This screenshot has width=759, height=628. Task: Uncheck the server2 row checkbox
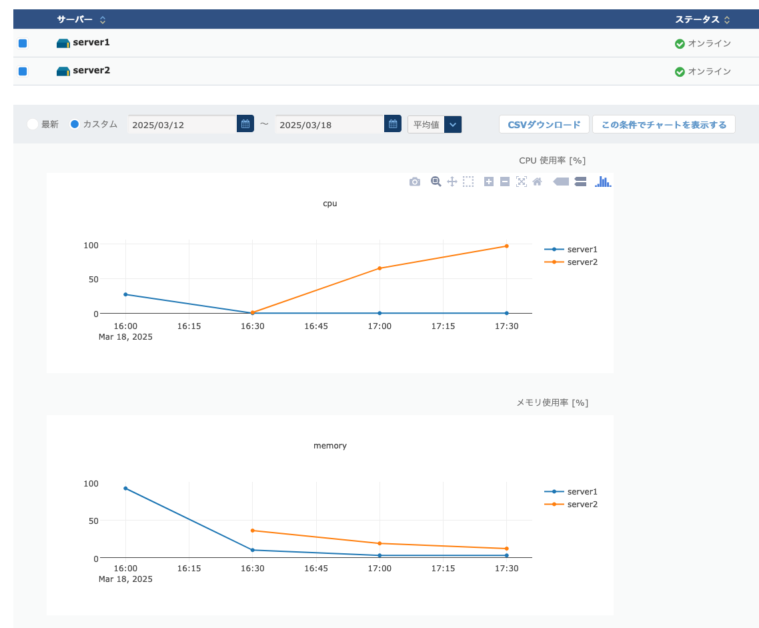pyautogui.click(x=23, y=71)
